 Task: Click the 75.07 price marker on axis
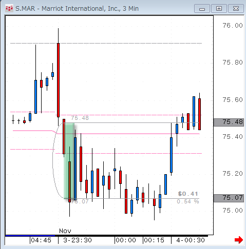pos(229,198)
